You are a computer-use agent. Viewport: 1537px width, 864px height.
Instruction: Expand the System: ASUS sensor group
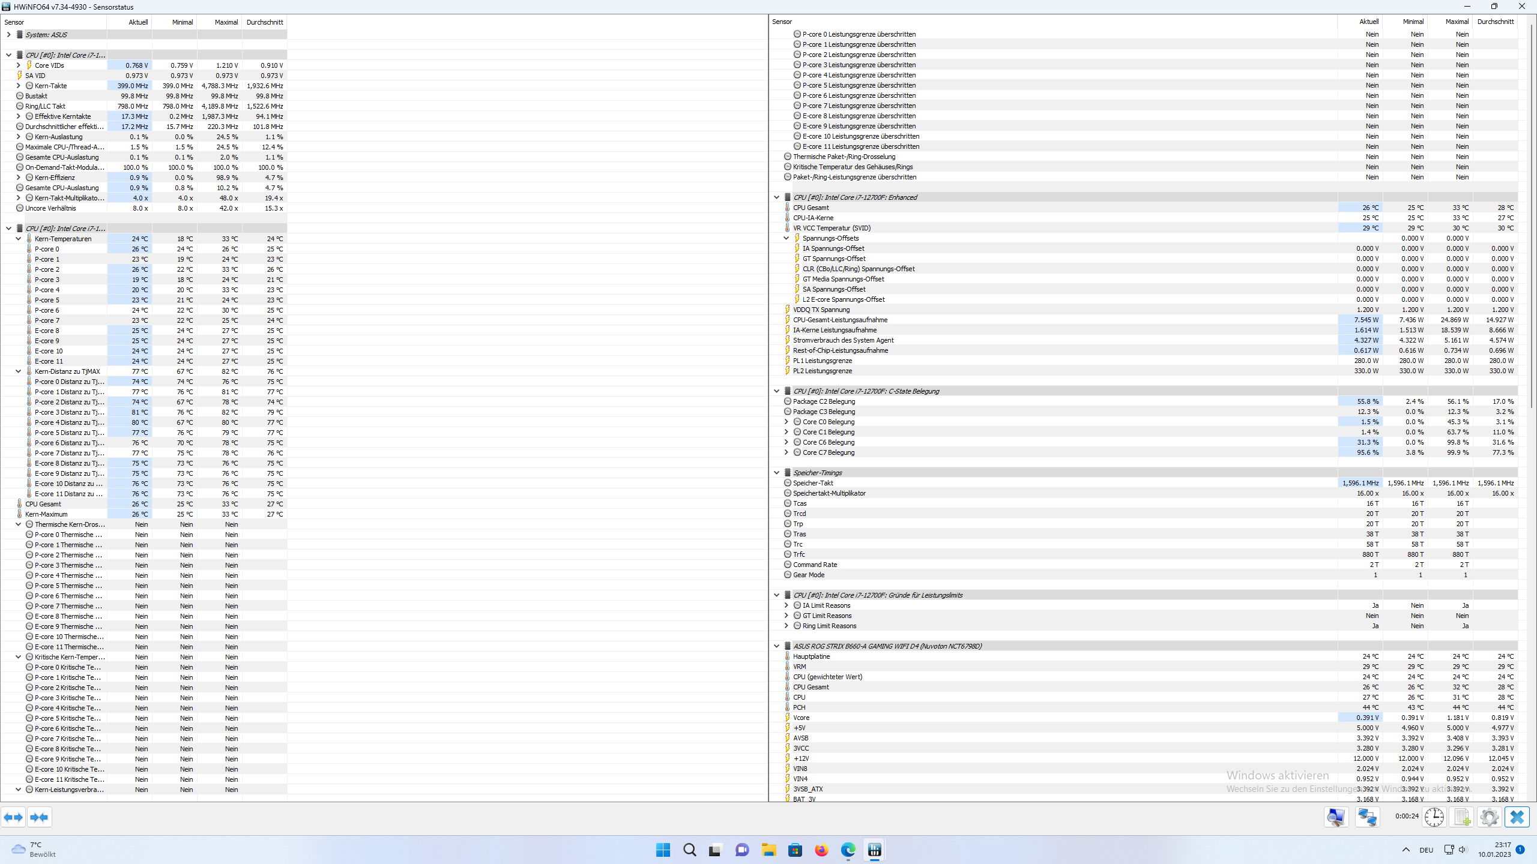pos(8,35)
